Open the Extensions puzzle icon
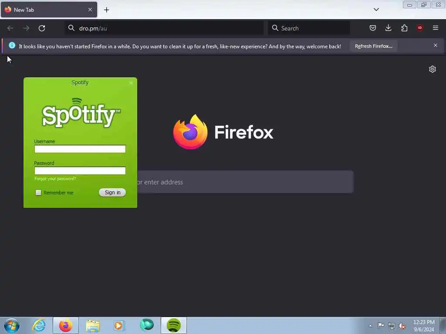 pos(404,28)
